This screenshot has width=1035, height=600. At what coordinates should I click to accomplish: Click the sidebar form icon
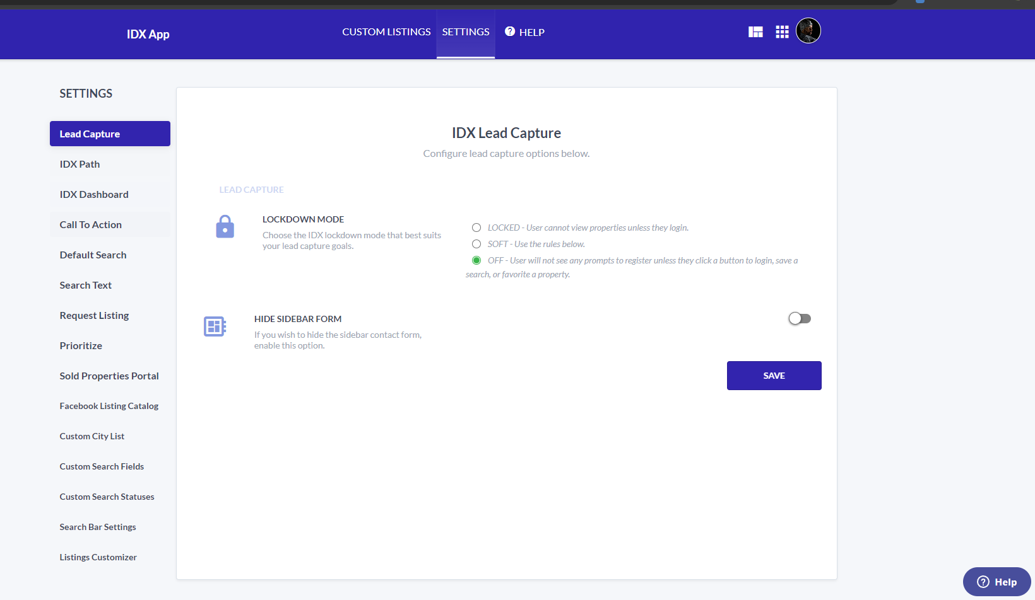pos(215,326)
